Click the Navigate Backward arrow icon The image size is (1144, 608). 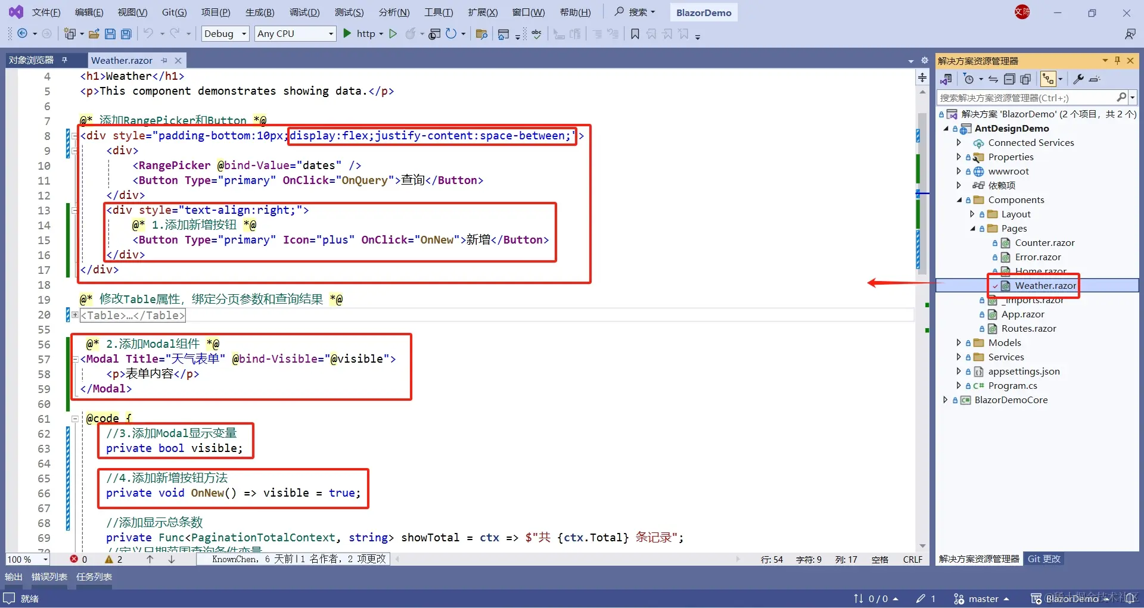(x=22, y=34)
